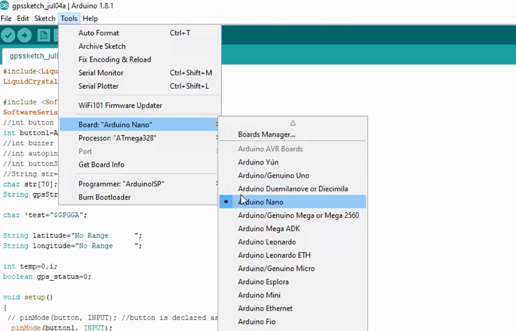The height and width of the screenshot is (331, 516).
Task: Click code line void setup()
Action: 28,297
